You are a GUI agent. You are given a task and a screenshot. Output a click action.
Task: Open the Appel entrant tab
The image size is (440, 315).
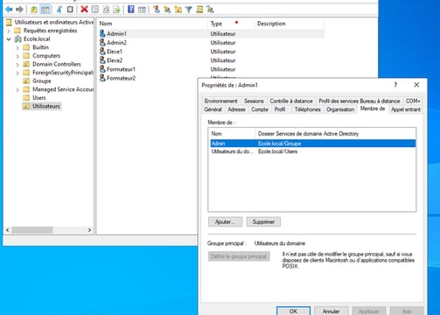point(406,109)
